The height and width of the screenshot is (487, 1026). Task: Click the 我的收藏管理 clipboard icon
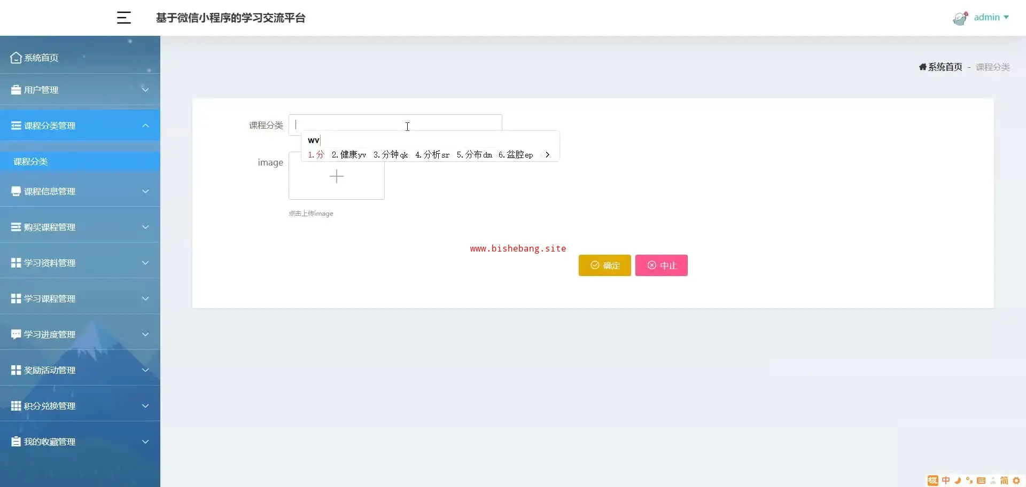pos(16,442)
